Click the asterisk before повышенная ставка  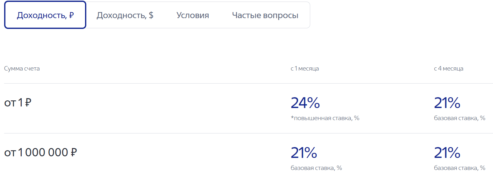point(292,118)
